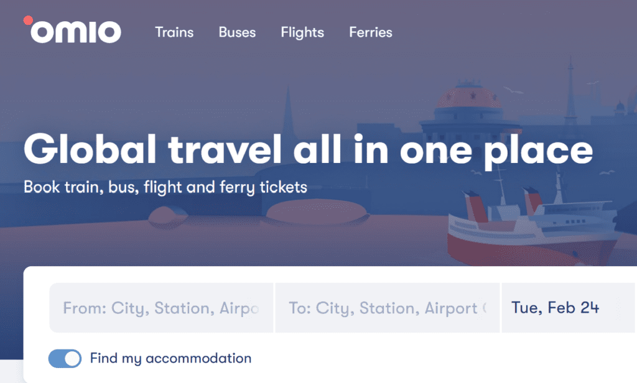Click the red dot on the Omio logo
The image size is (637, 383).
[28, 21]
